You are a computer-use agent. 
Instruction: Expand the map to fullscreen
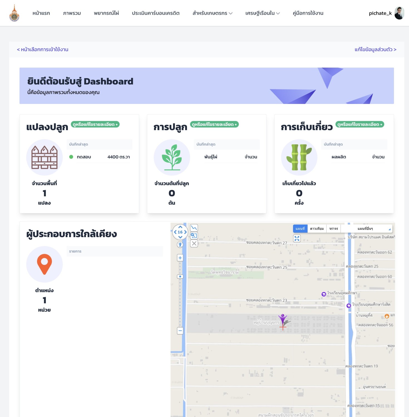(x=297, y=238)
